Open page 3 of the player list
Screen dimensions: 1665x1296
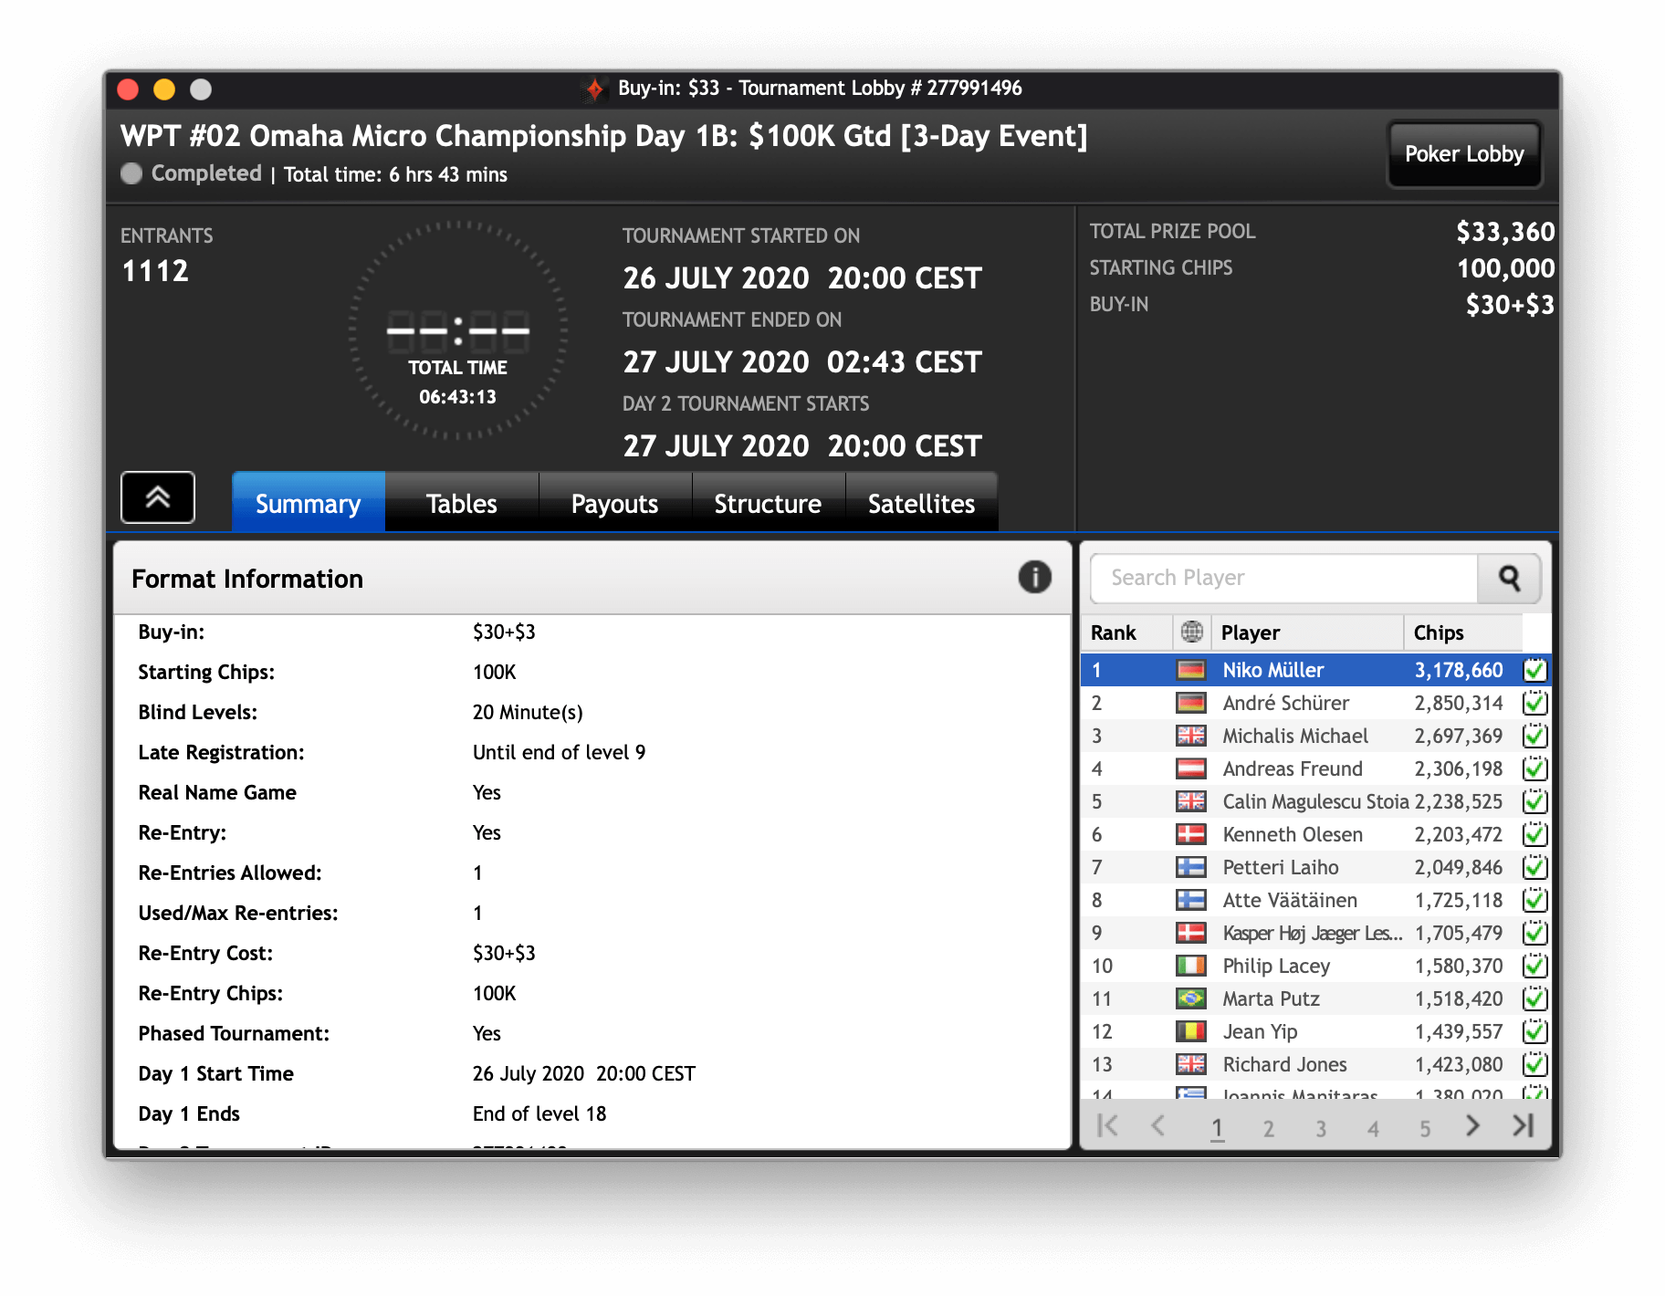click(x=1320, y=1129)
